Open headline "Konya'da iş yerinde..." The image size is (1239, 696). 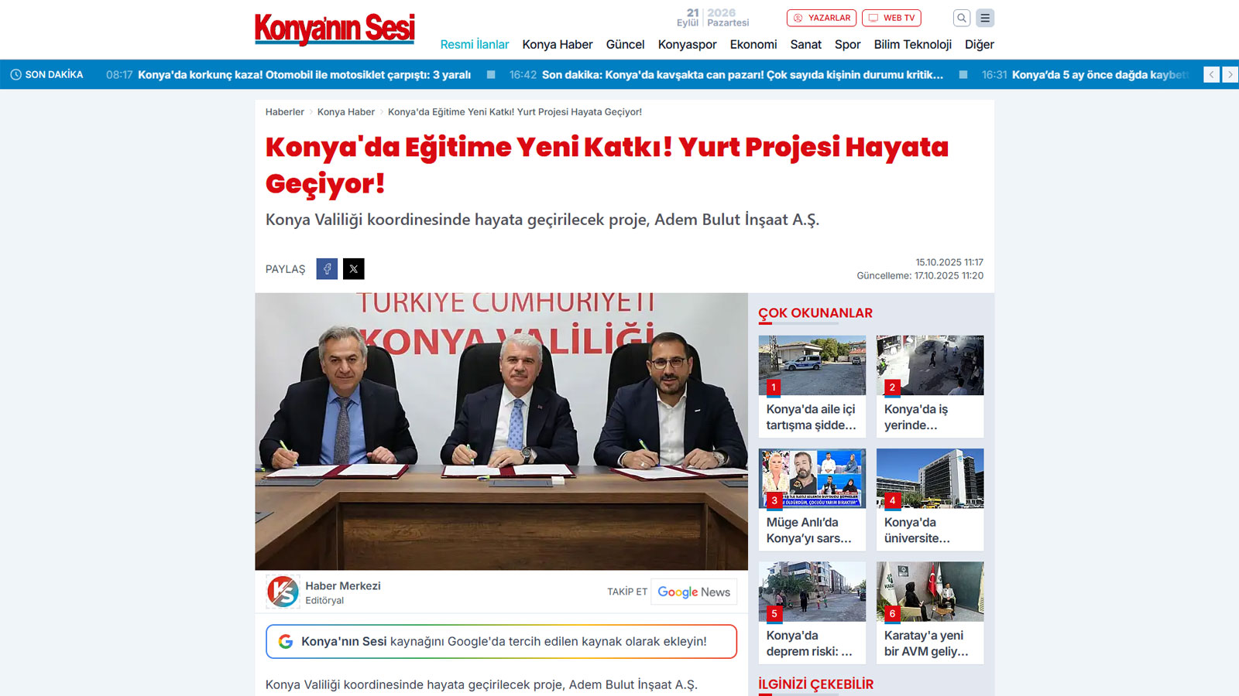(916, 417)
